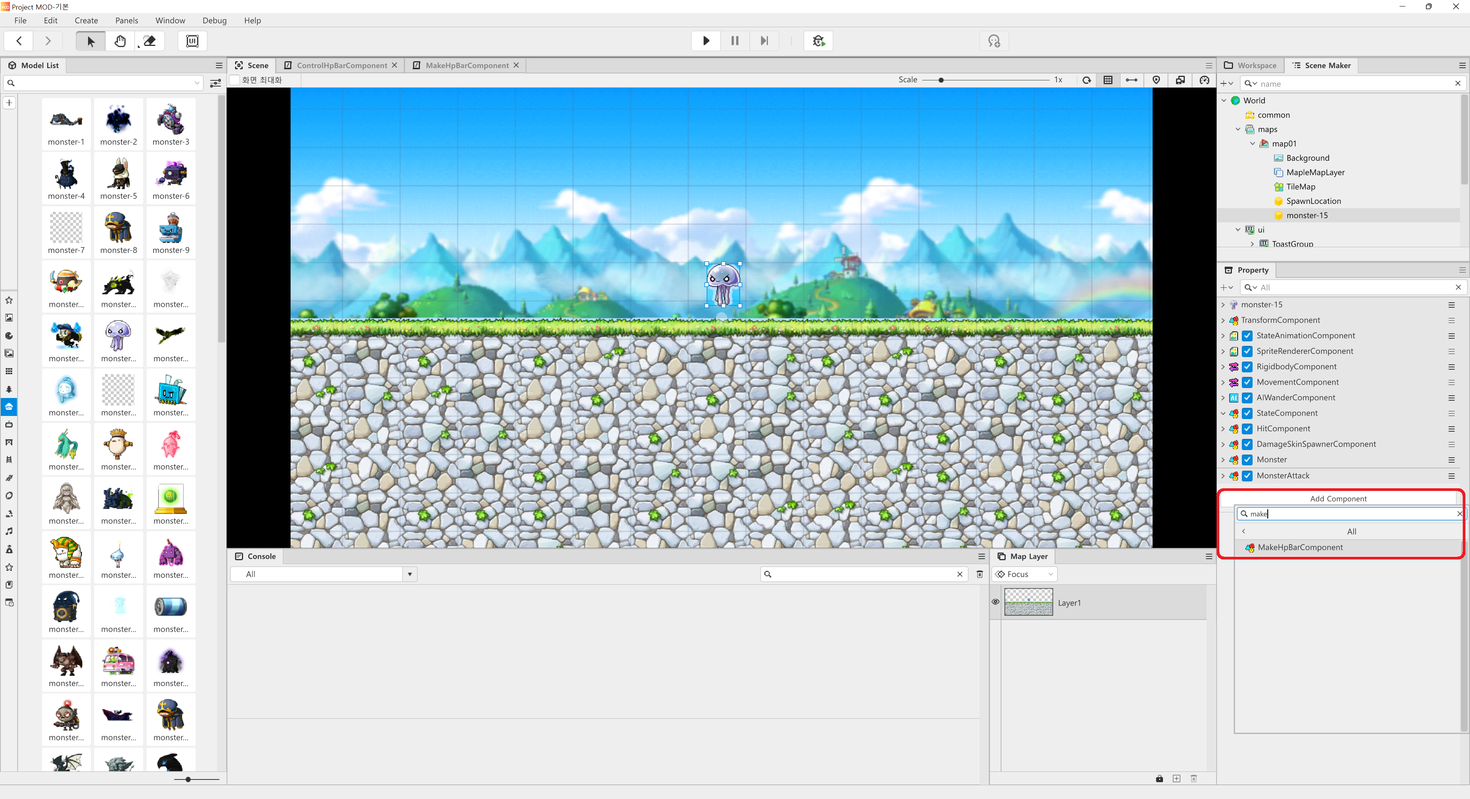Open the Focus dropdown in Map Layer
This screenshot has width=1470, height=799.
tap(1025, 574)
